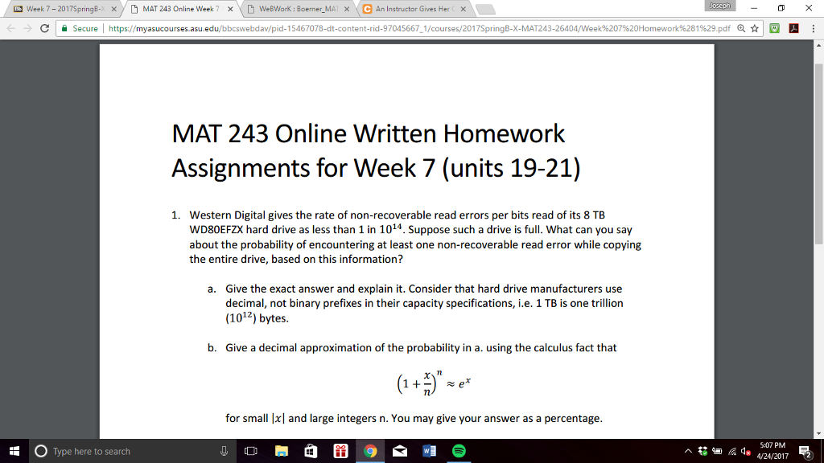Click the scrollbar's down arrow
The height and width of the screenshot is (463, 824).
point(818,433)
